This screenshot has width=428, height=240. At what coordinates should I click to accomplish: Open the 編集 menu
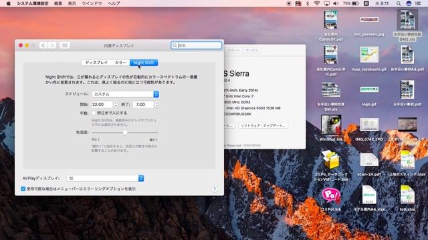click(58, 3)
